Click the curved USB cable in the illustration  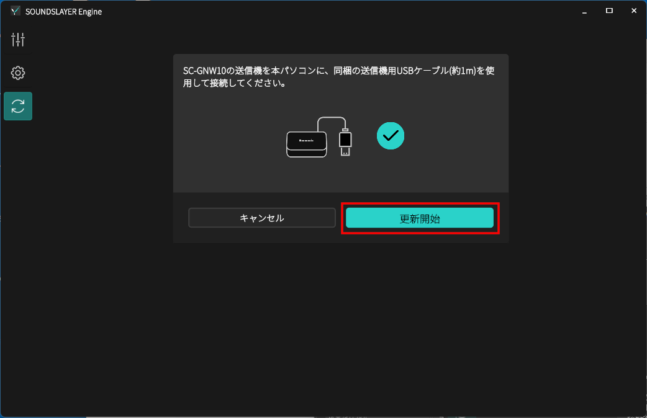(x=329, y=118)
